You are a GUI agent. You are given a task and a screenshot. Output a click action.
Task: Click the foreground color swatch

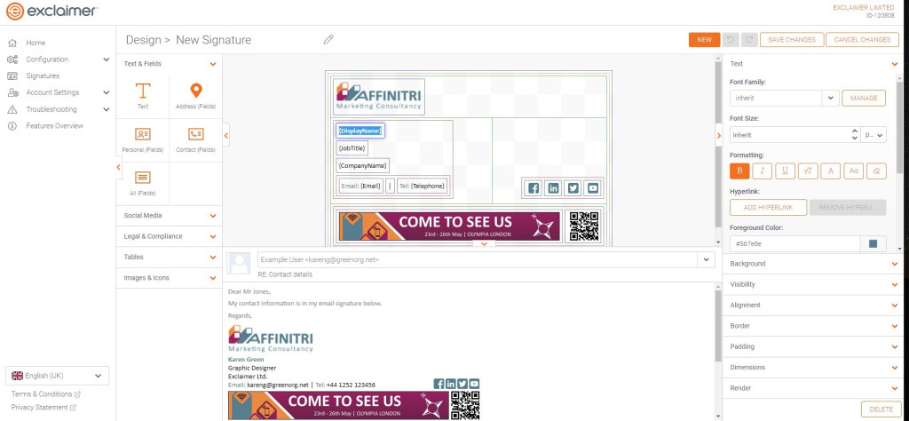(873, 244)
